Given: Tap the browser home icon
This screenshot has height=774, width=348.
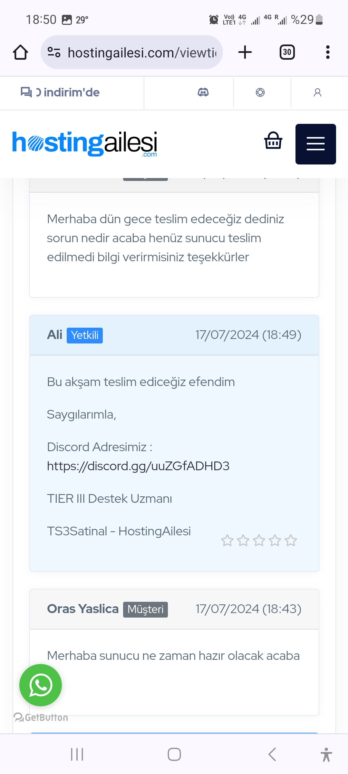Looking at the screenshot, I should pyautogui.click(x=20, y=52).
